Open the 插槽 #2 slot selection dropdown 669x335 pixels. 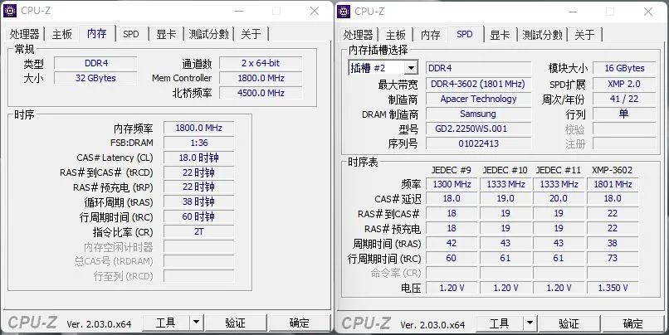383,68
